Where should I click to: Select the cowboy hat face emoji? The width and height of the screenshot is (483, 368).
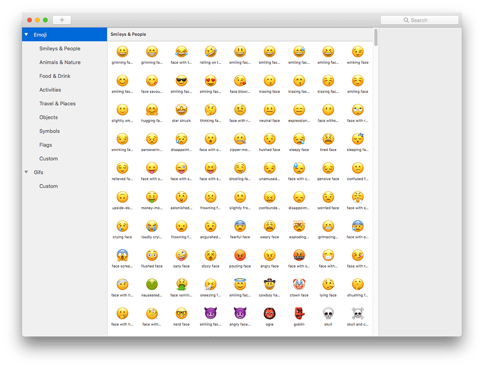click(x=270, y=284)
